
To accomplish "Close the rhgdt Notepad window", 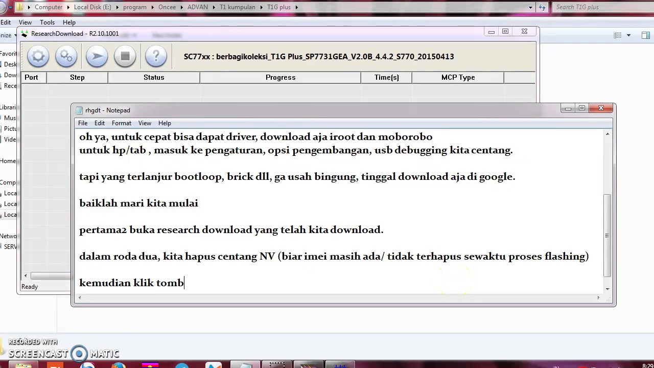I will (601, 108).
